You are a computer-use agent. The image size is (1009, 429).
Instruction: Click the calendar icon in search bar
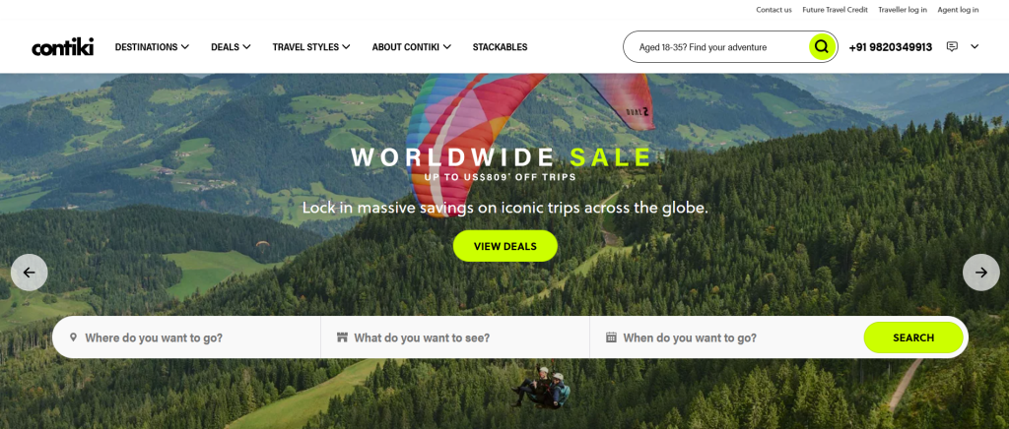(x=611, y=337)
